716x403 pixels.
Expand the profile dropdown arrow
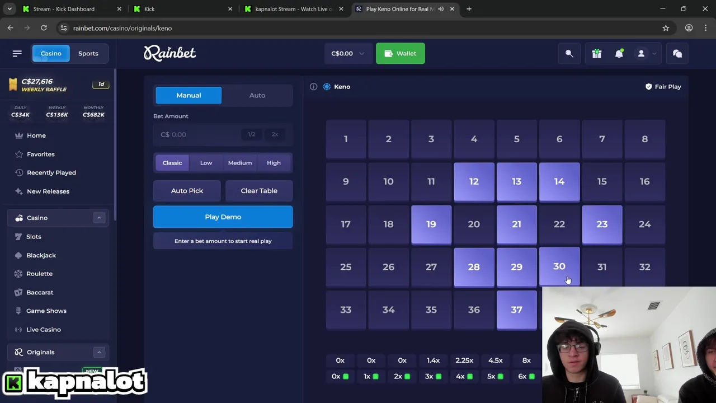tap(654, 54)
